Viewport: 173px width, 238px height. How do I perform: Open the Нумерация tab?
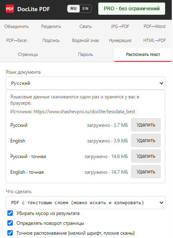(x=120, y=40)
